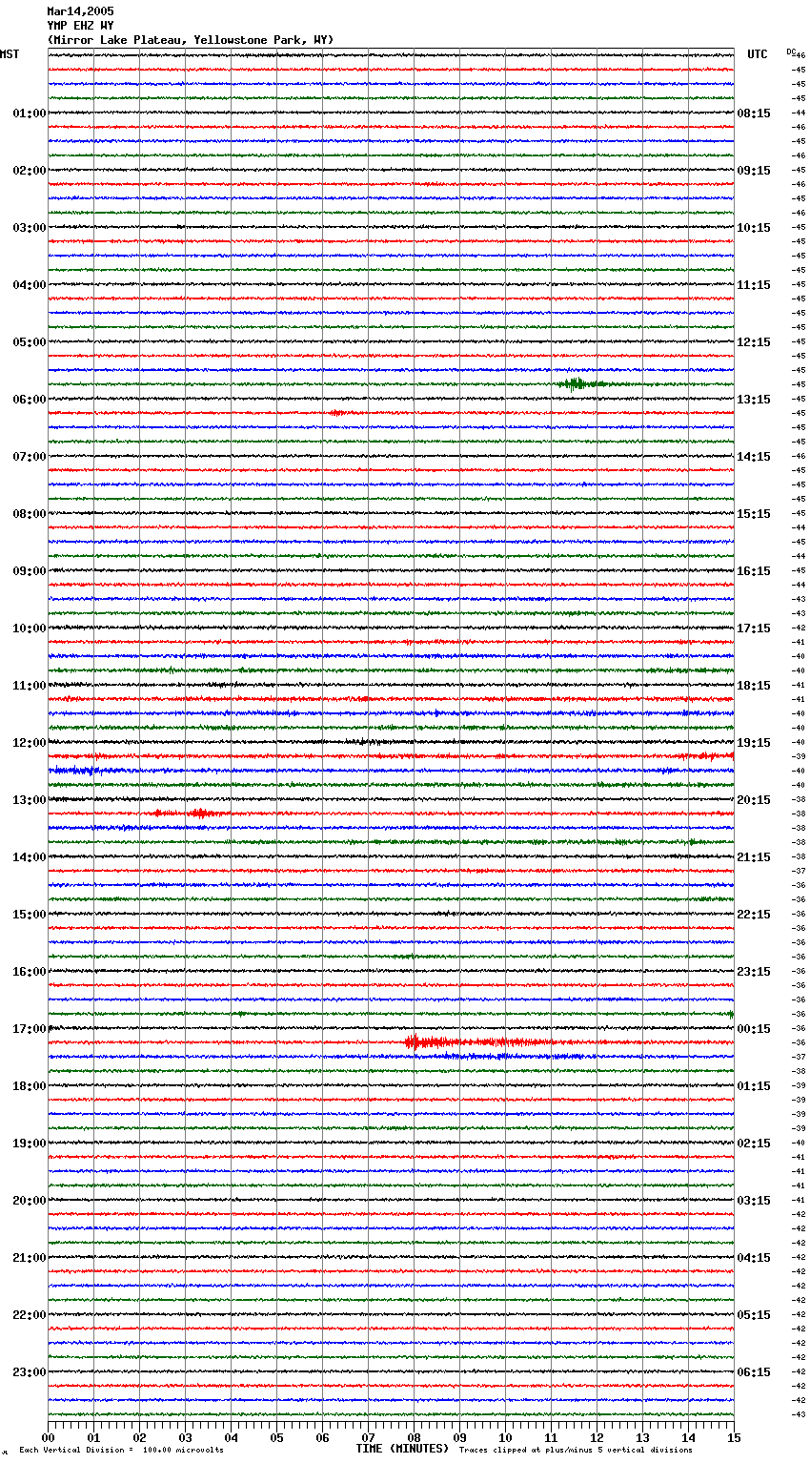This screenshot has width=810, height=1463.
Task: Click minute '05' on the bottom axis
Action: [277, 1438]
